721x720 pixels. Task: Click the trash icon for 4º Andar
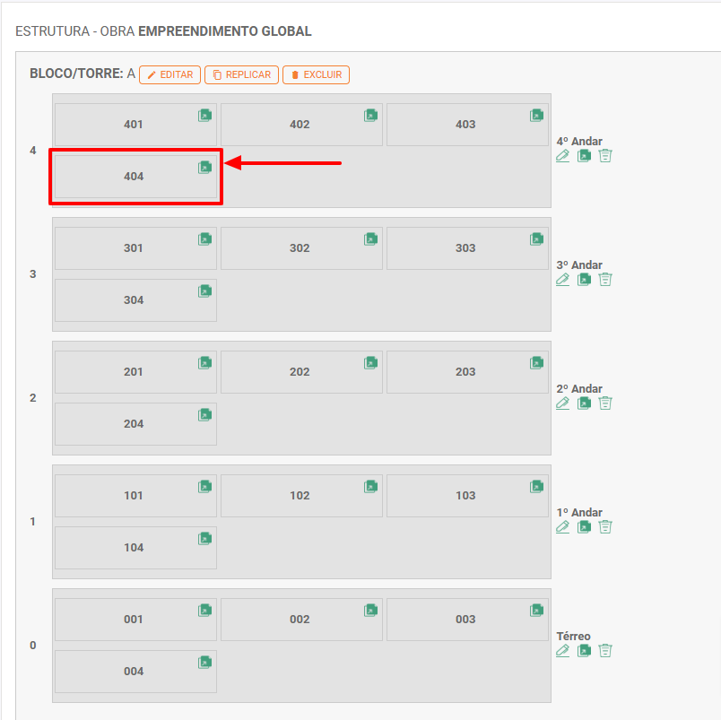[605, 156]
